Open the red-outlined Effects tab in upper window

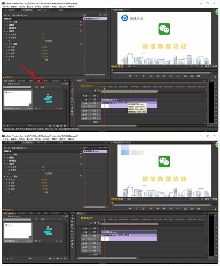pos(38,81)
